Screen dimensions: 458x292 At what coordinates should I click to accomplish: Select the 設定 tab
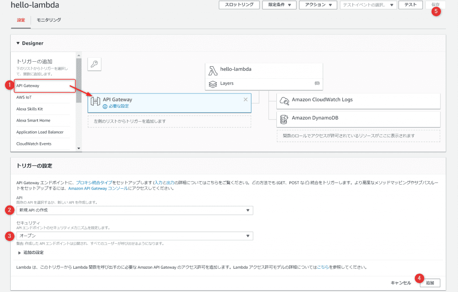coord(21,20)
